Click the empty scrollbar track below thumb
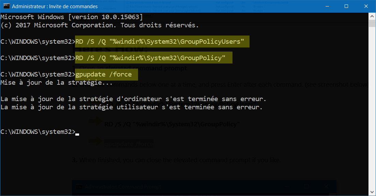This screenshot has width=376, height=196. [372, 108]
